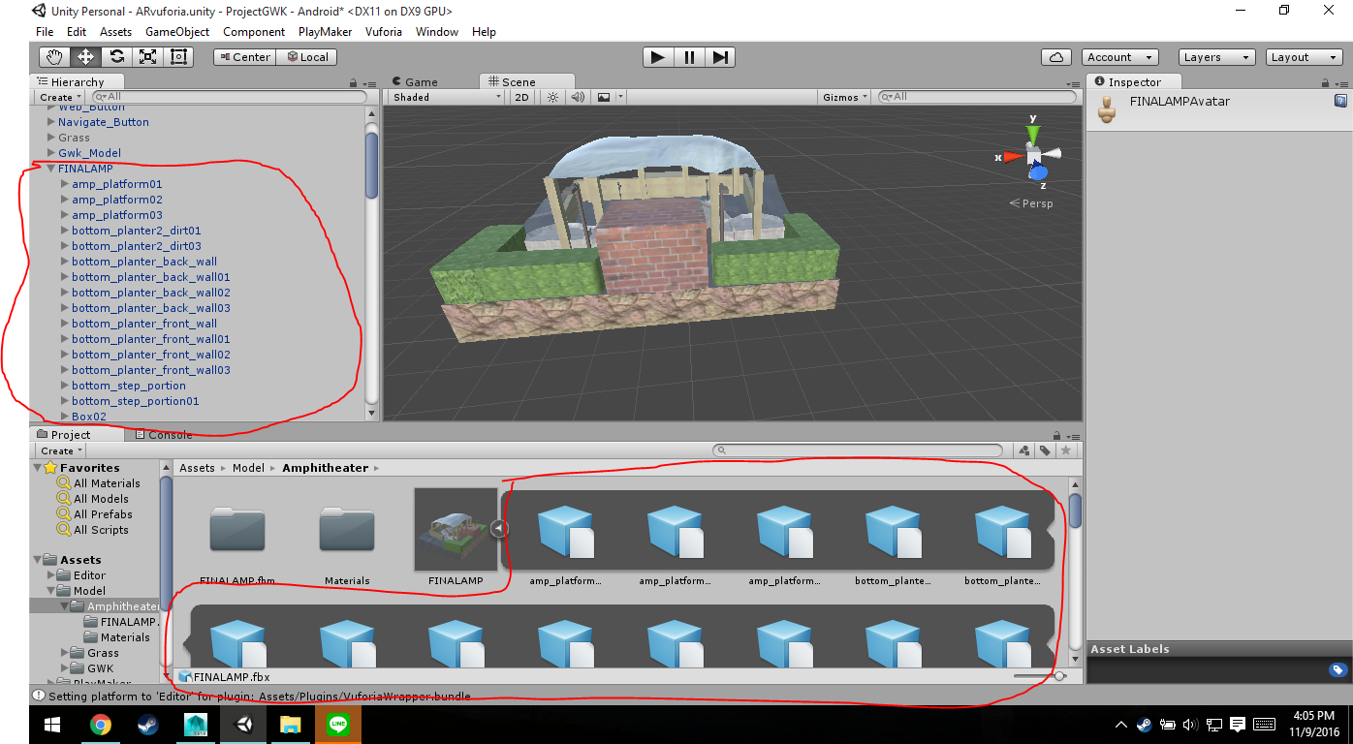Screen dimensions: 1353x744
Task: Click the save search star icon
Action: click(1066, 450)
